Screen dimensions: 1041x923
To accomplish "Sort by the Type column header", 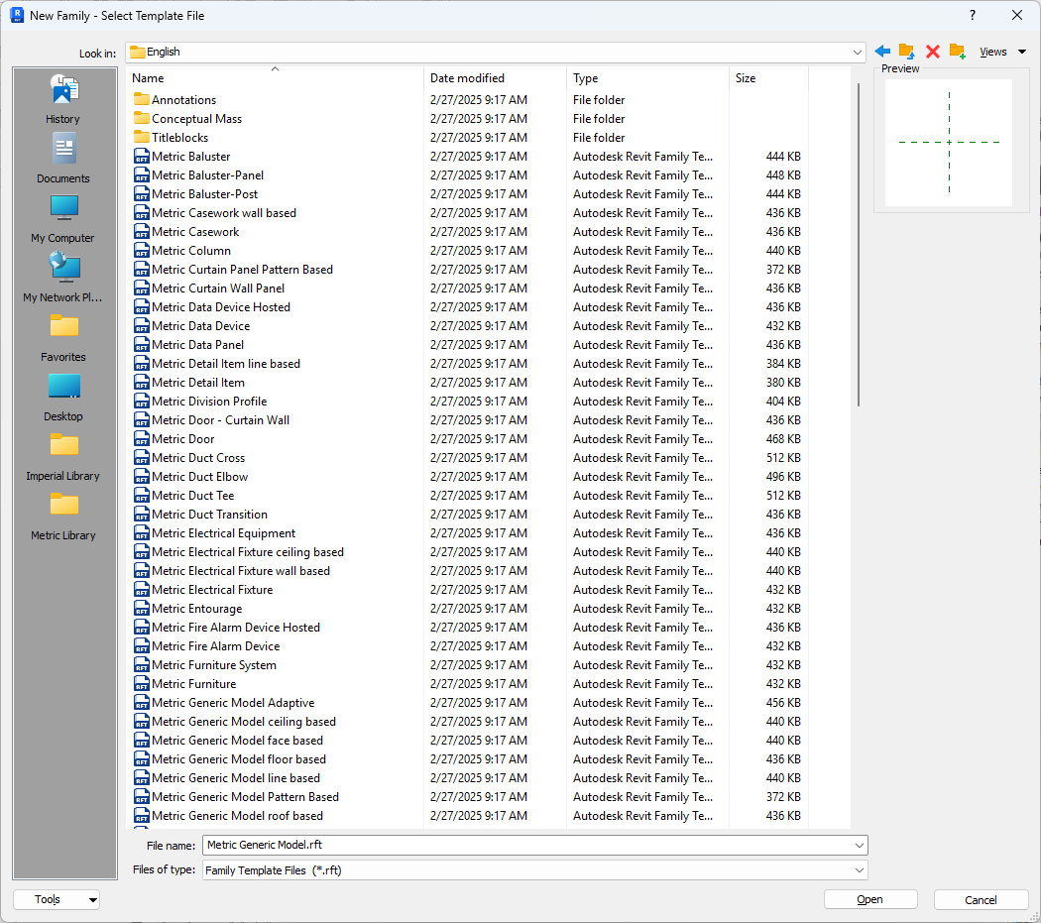I will [x=647, y=78].
